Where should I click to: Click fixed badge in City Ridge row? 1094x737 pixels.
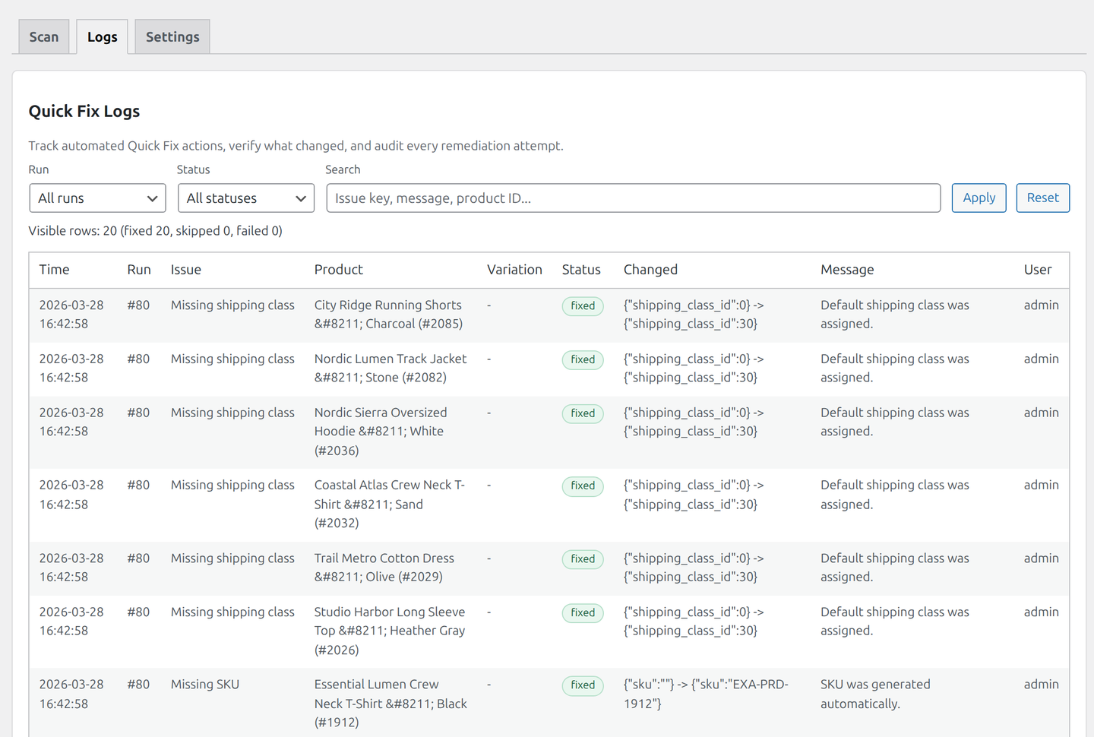coord(583,306)
